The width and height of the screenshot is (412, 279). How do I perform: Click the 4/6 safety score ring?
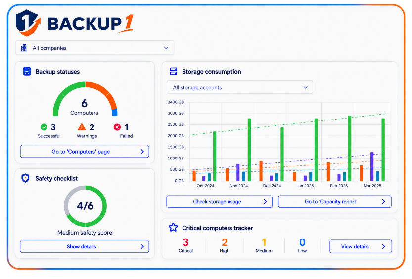click(85, 206)
